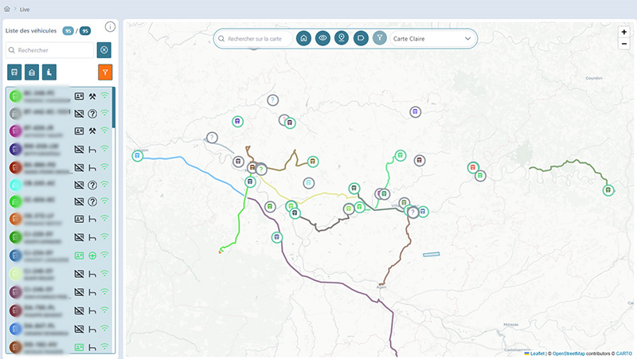Toggle the map filter funnel button
The width and height of the screenshot is (637, 359).
click(x=380, y=38)
